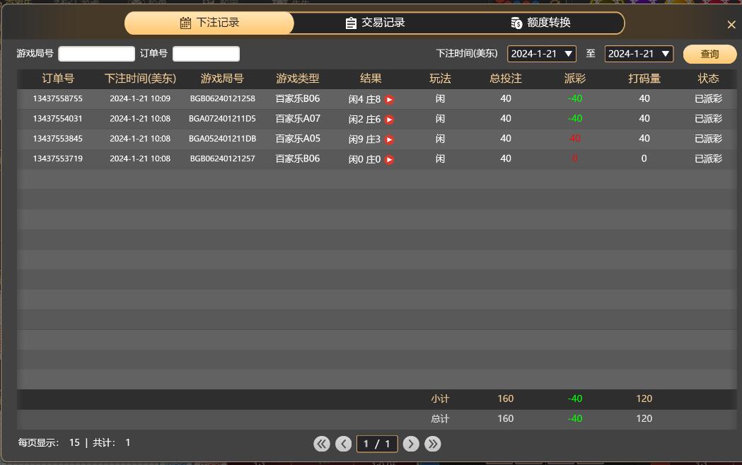The image size is (742, 465).
Task: Play replay for round BGB06240121258
Action: pyautogui.click(x=389, y=99)
